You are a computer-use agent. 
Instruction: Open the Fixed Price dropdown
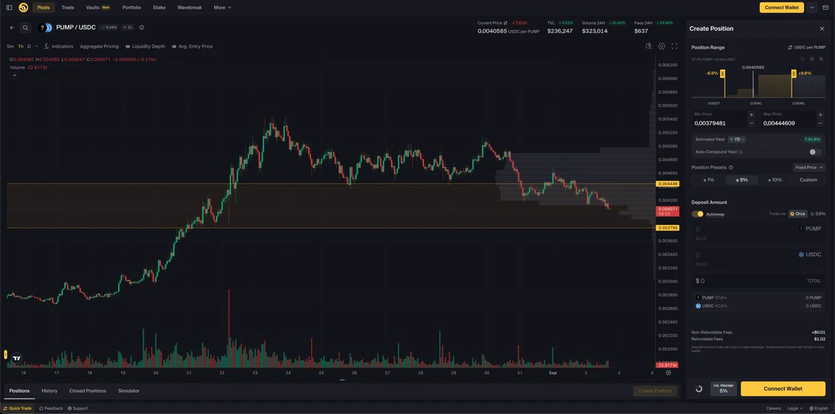809,167
